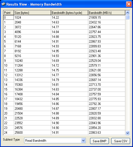Viewport: 133px width, 147px height.
Task: Click the vertical scrollbar thumb
Action: click(127, 17)
